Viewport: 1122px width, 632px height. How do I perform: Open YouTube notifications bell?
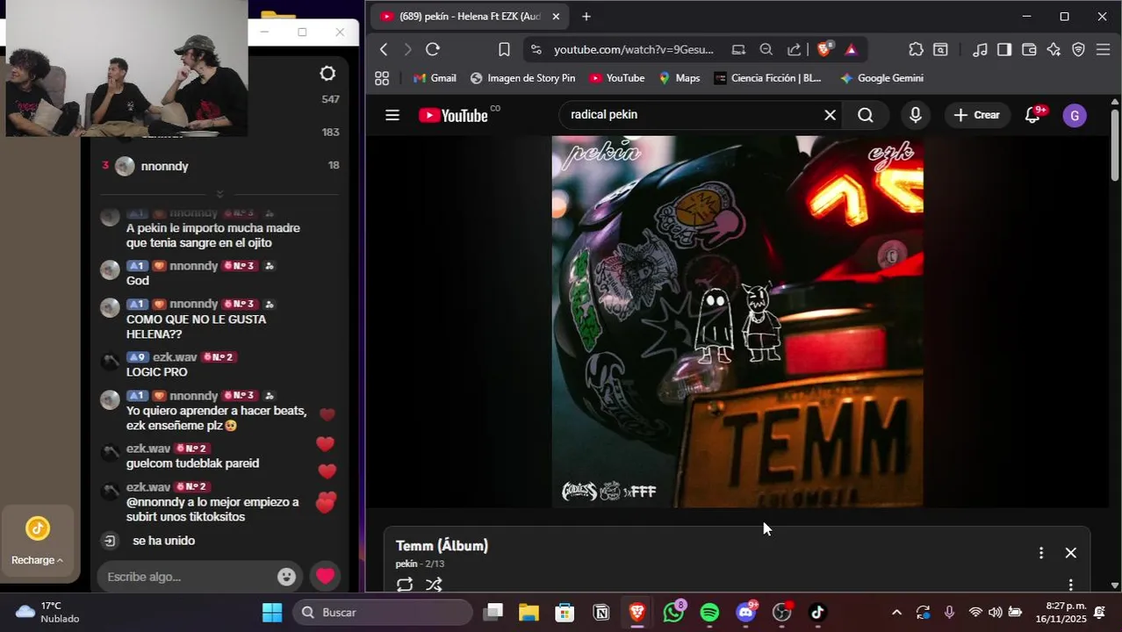click(x=1033, y=115)
